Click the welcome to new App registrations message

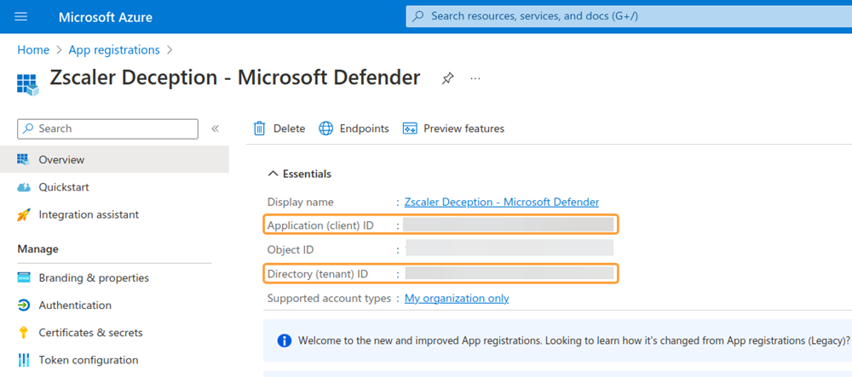click(574, 340)
